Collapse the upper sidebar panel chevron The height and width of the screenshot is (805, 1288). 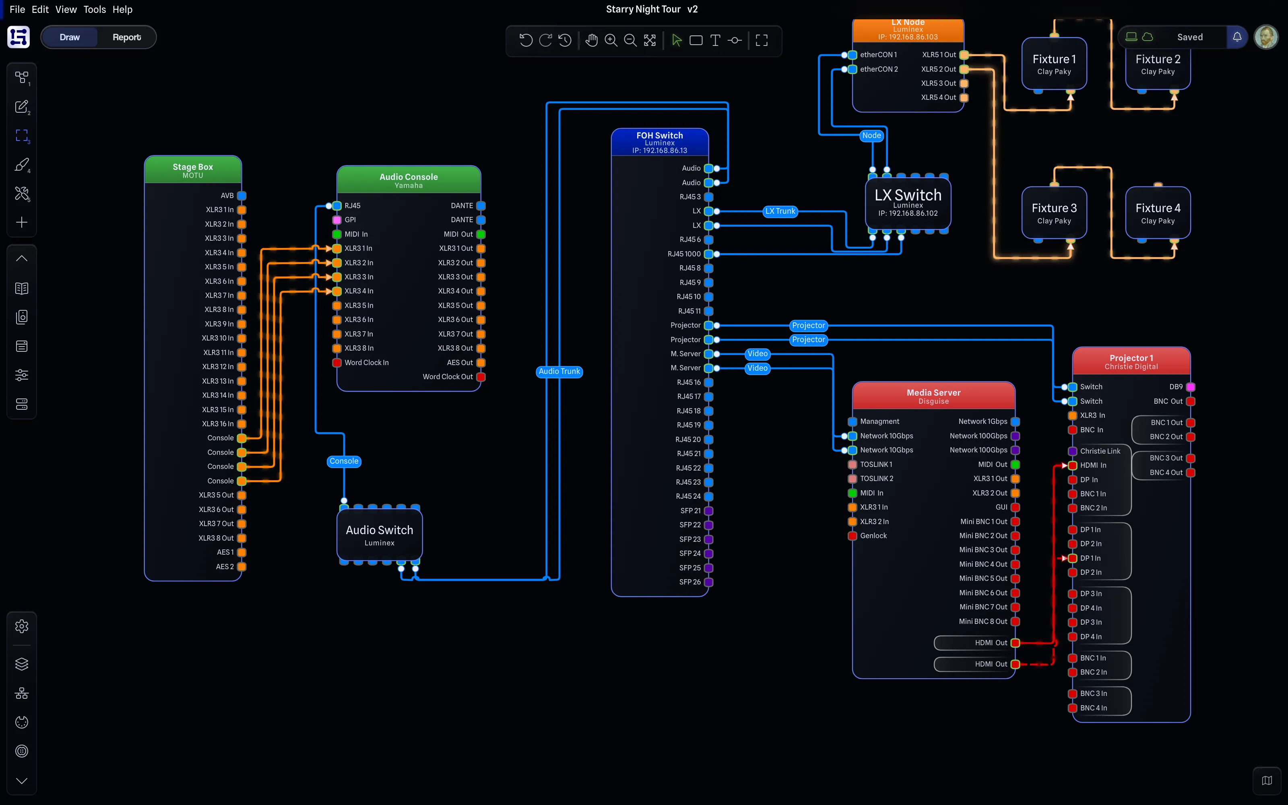[x=22, y=258]
